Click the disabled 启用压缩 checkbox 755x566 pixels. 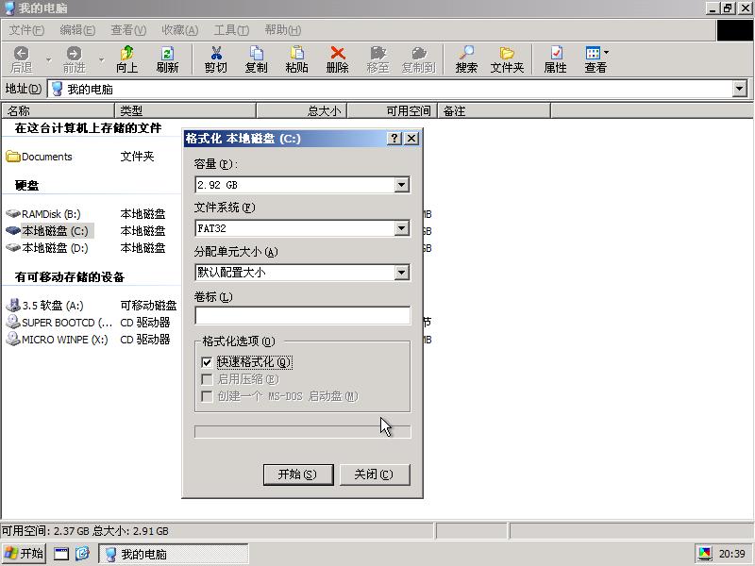pos(207,379)
